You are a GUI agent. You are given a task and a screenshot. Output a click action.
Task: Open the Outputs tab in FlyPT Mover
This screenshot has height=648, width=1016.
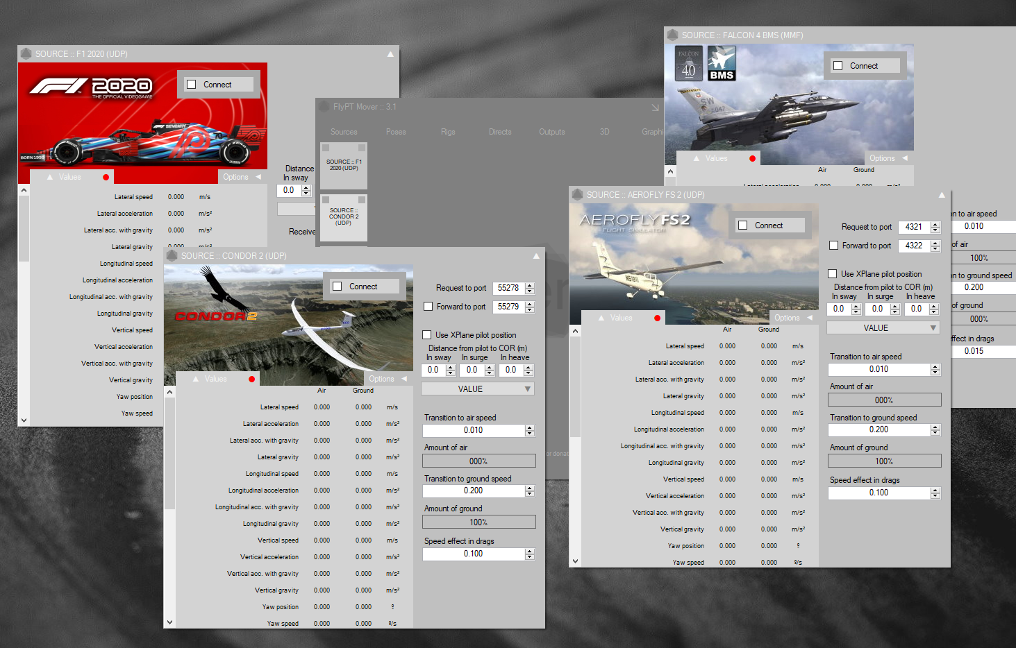552,132
